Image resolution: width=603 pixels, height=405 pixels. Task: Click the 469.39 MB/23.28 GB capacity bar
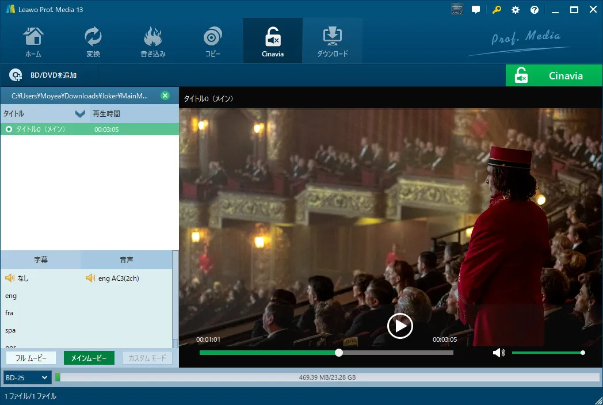tap(327, 377)
